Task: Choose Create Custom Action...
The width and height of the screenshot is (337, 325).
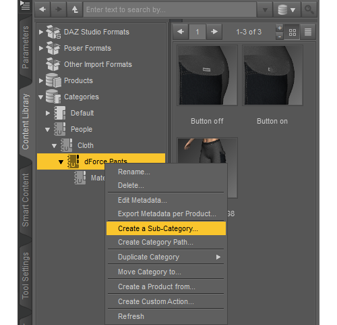Action: pos(166,301)
